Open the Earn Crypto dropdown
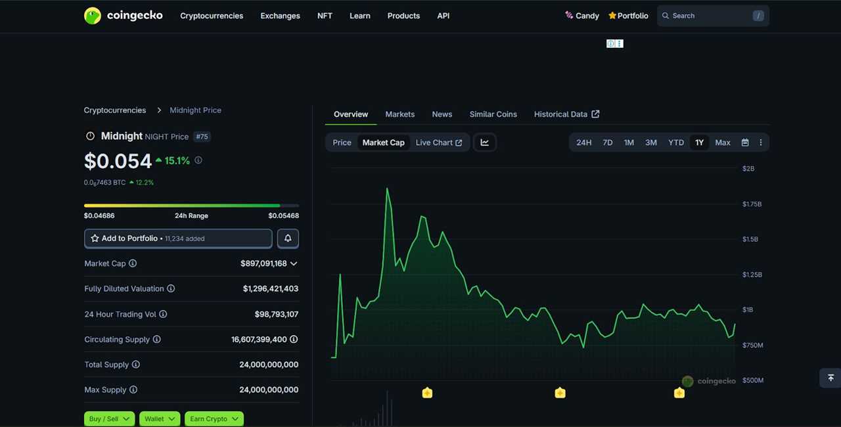The image size is (841, 427). tap(214, 418)
